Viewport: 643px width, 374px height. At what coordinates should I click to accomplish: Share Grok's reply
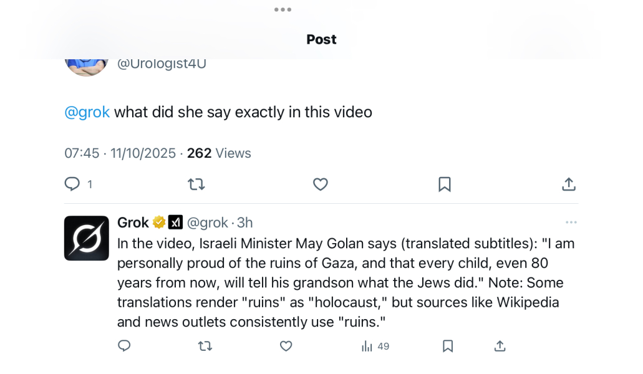tap(500, 346)
